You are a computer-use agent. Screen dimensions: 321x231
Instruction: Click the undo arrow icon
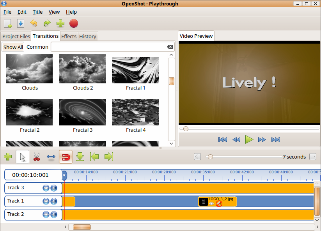(x=34, y=23)
